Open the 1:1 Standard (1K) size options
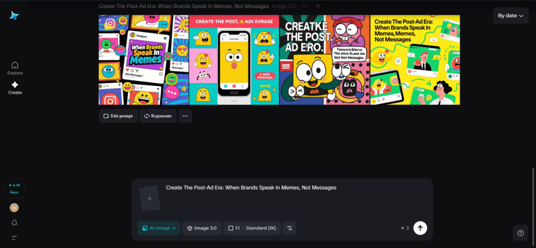The width and height of the screenshot is (536, 248). click(252, 228)
